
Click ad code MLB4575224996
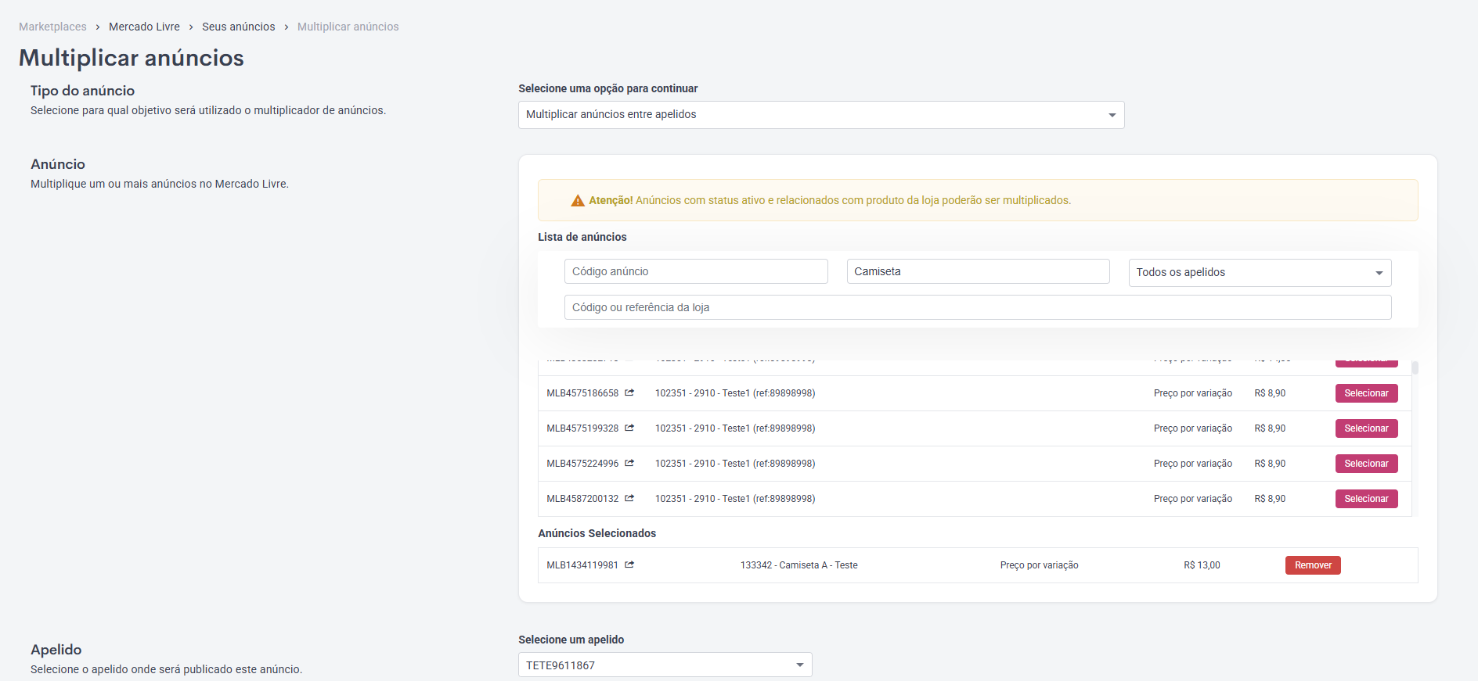point(582,464)
